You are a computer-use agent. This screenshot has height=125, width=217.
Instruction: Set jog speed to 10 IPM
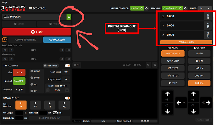coord(199,54)
